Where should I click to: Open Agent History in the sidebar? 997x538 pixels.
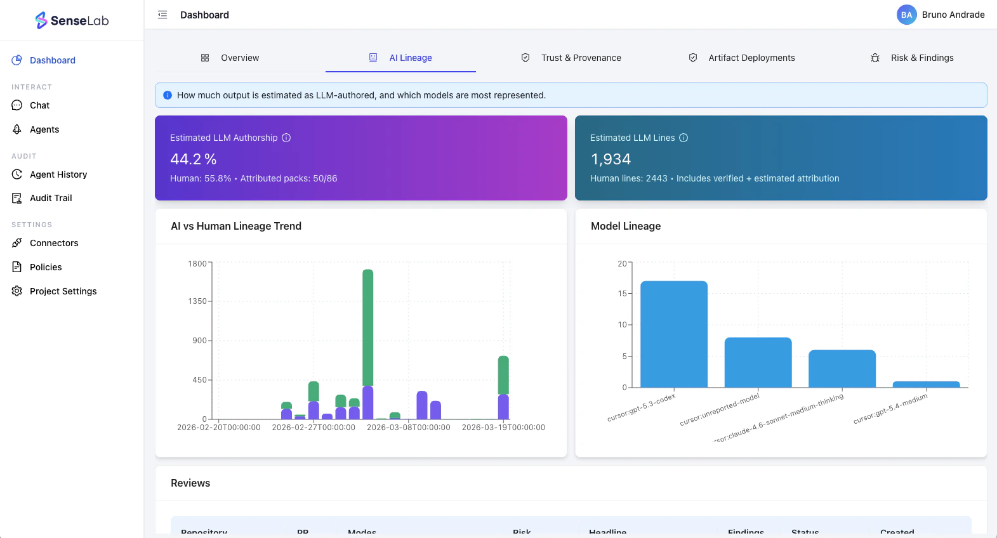(x=58, y=174)
